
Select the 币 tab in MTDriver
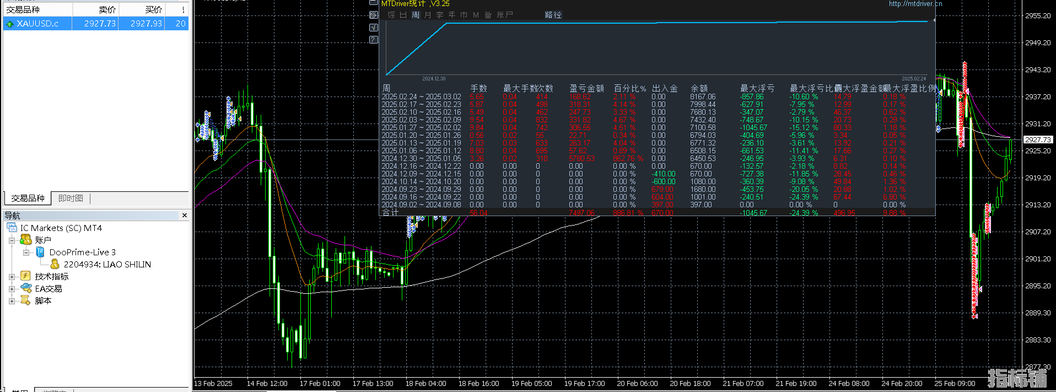click(464, 15)
